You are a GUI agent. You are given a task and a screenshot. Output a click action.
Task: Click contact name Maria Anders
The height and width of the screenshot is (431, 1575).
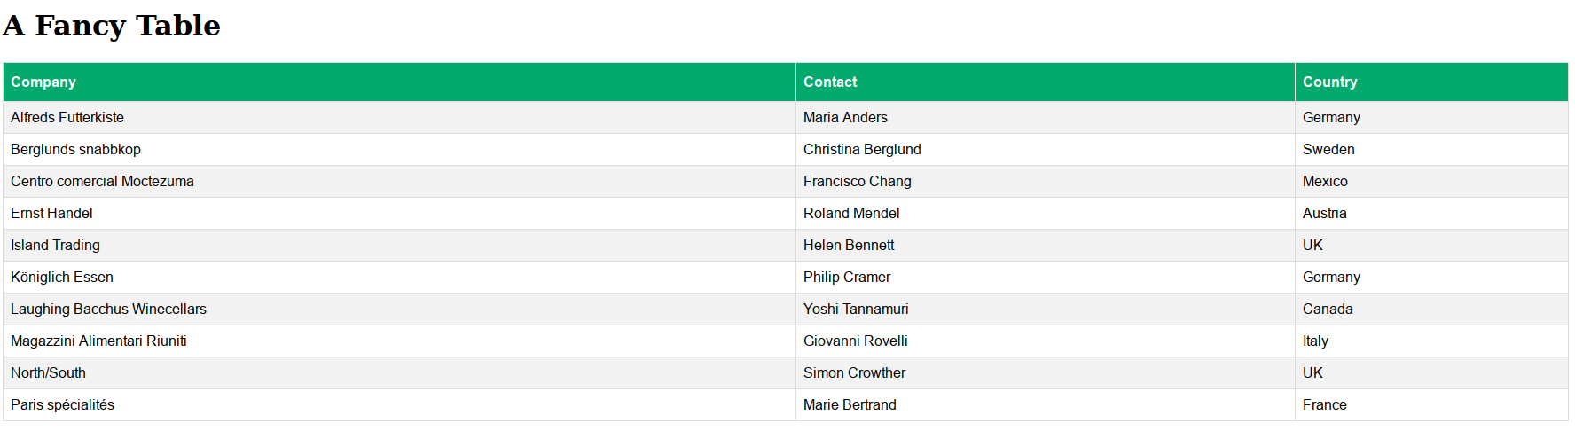point(845,117)
